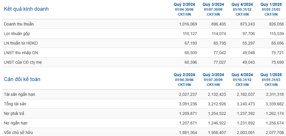Click the Nợ phải trả row label

tap(14, 113)
